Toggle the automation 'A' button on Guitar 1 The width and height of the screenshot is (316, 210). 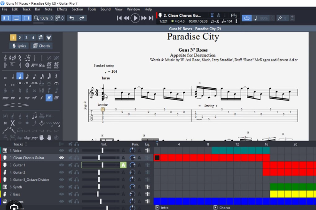click(x=123, y=165)
